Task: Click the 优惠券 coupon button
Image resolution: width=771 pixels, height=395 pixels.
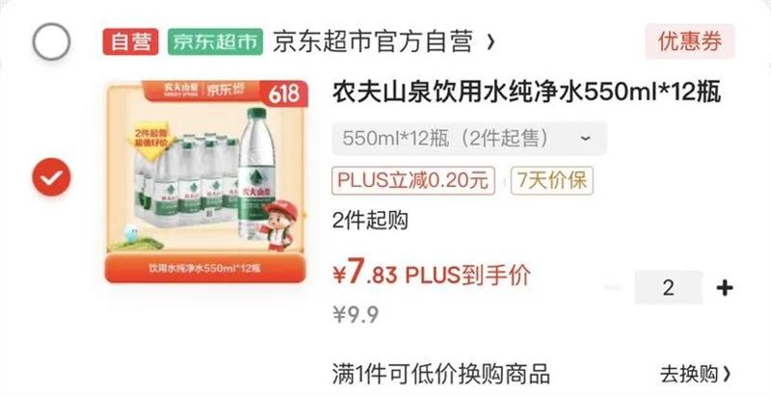Action: (x=690, y=41)
